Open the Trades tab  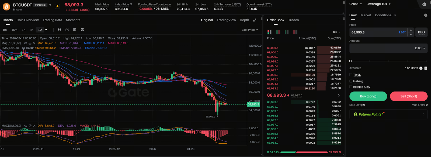tap(293, 20)
